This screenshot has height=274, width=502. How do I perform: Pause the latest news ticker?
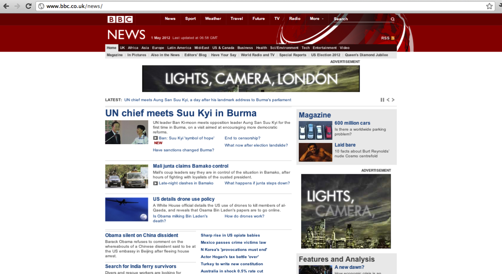382,100
